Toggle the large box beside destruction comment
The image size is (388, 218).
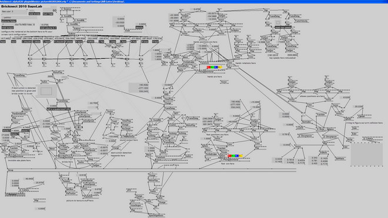(x=46, y=91)
